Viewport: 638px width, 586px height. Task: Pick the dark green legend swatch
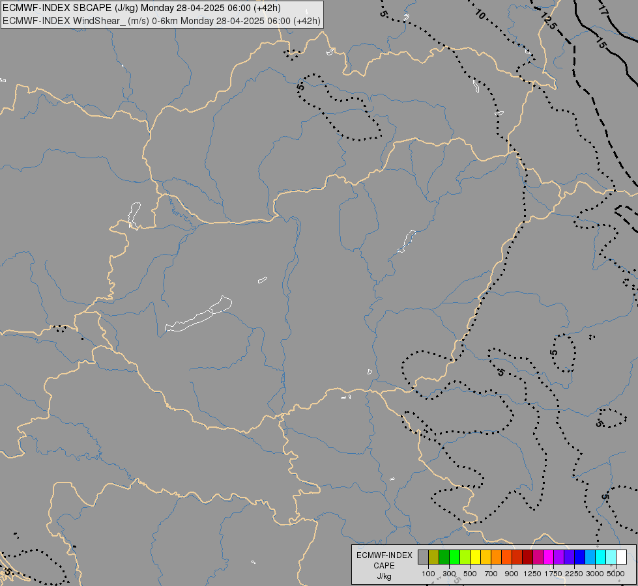444,557
